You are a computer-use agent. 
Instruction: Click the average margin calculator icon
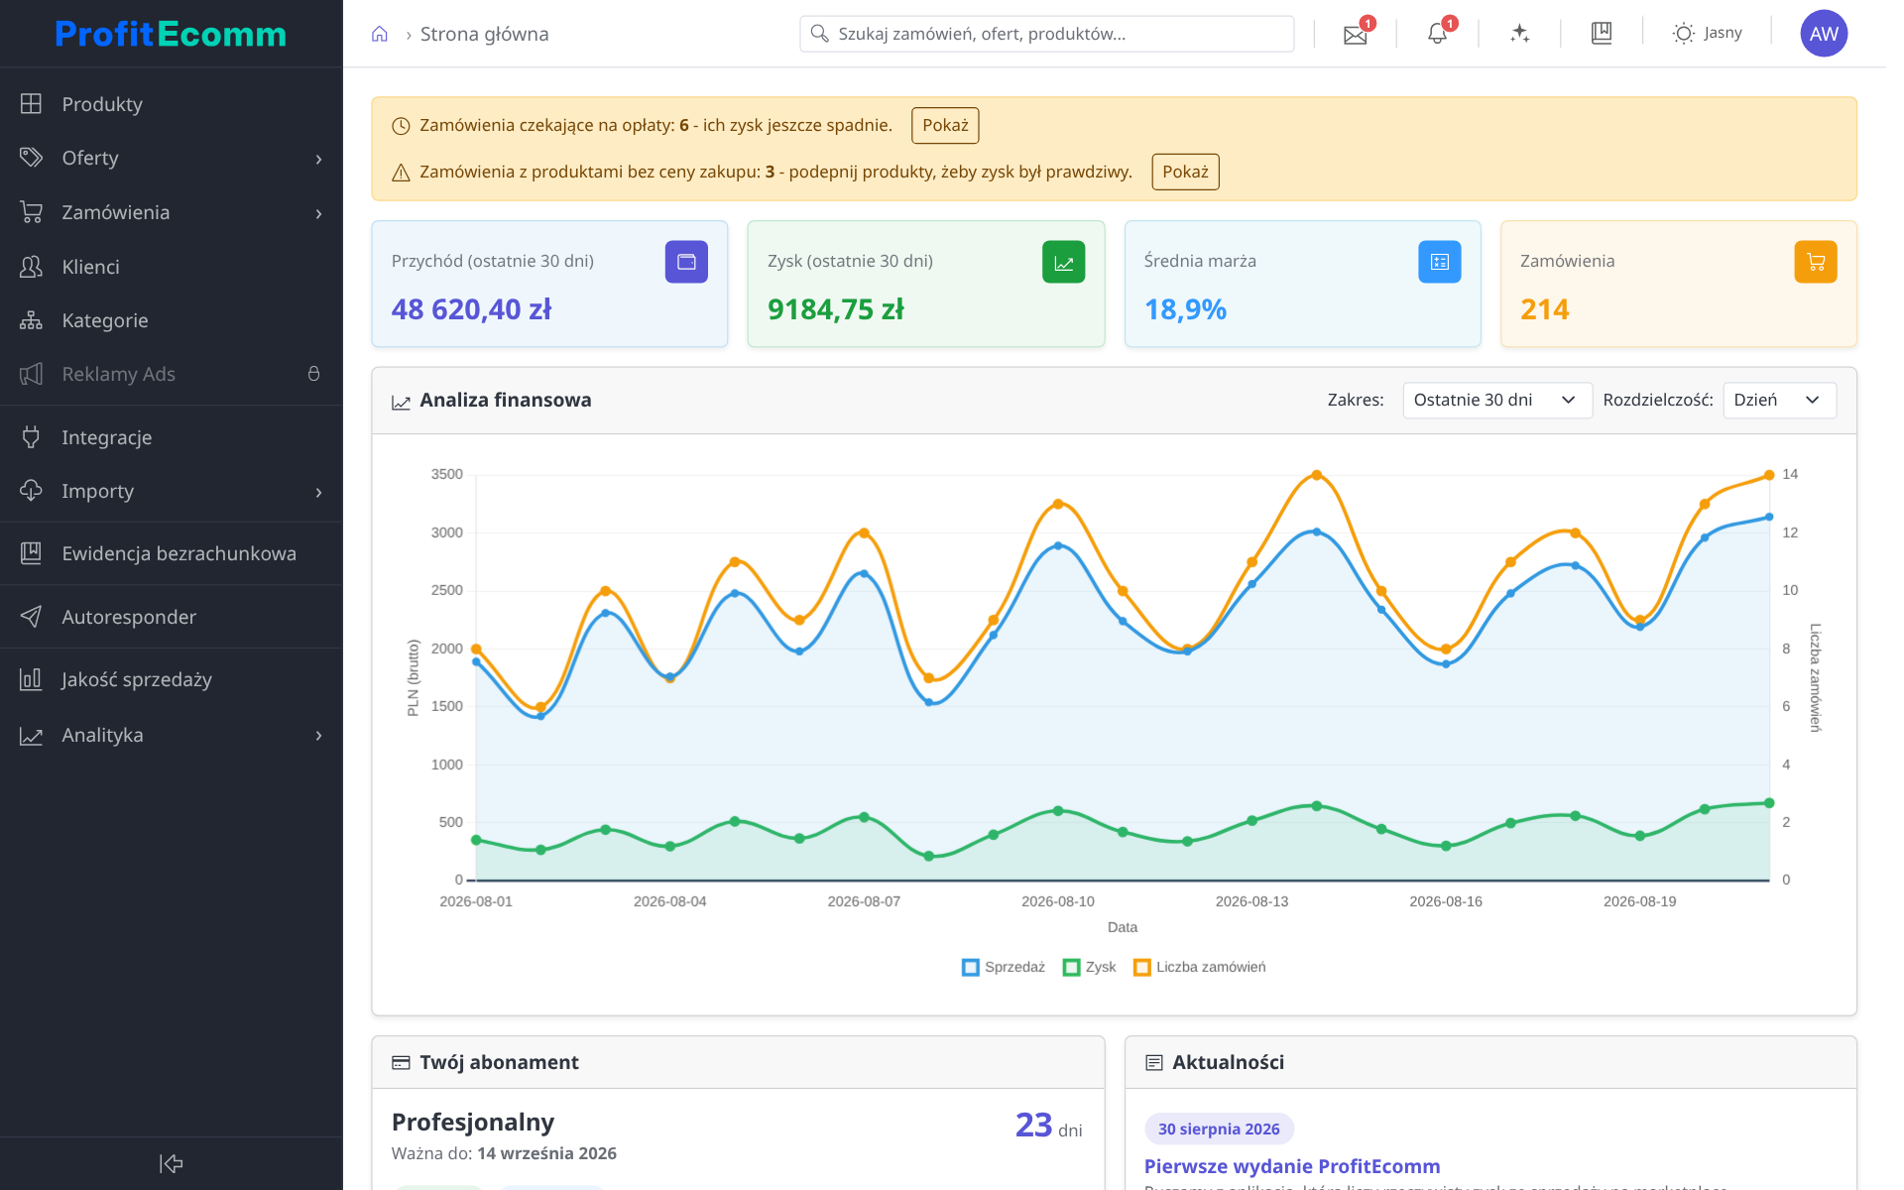[x=1439, y=262]
